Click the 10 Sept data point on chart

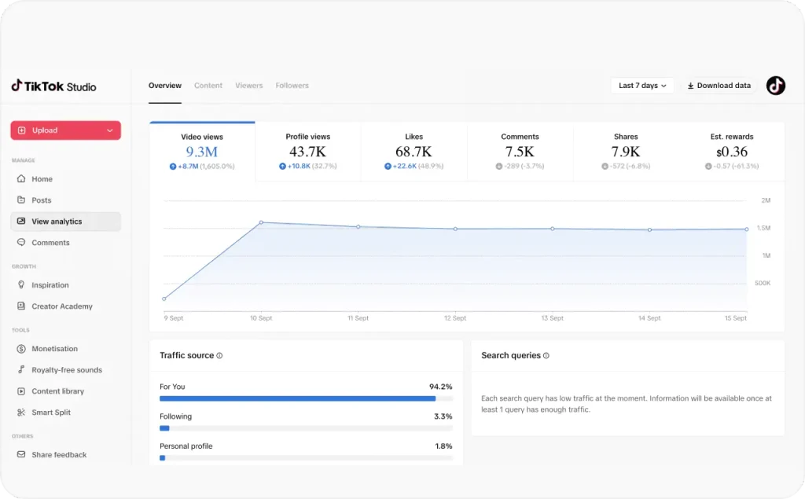(261, 222)
